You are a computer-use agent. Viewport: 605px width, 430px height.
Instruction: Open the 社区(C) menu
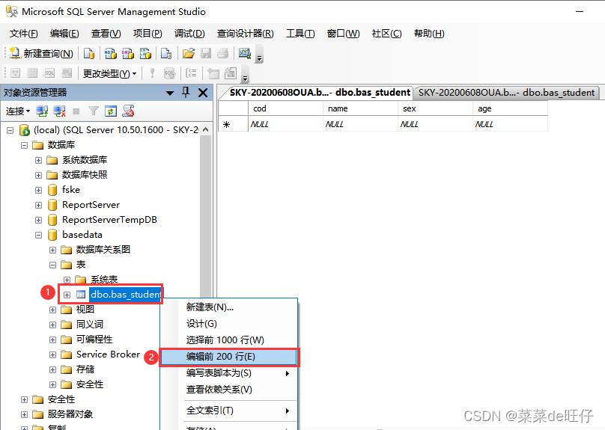[x=386, y=34]
